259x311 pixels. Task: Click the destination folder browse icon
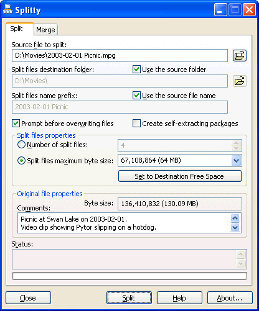240,81
